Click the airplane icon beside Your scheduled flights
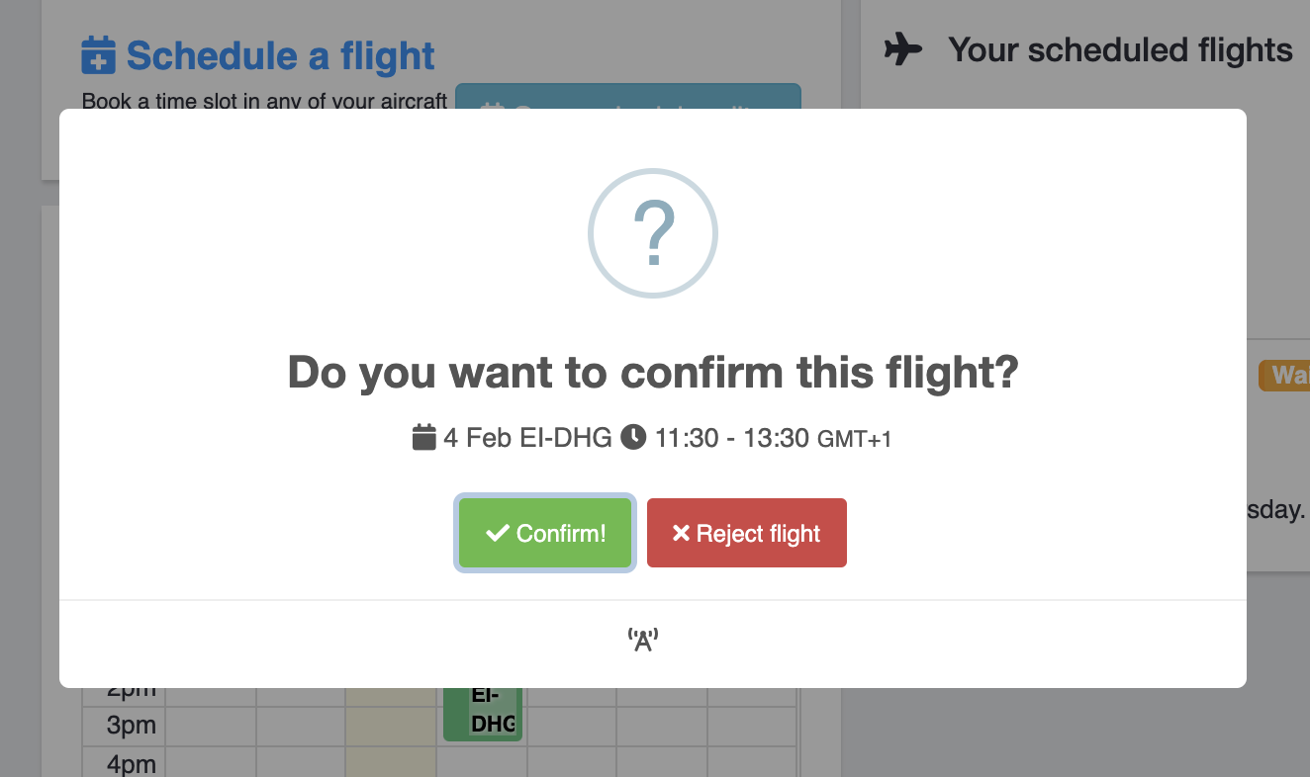This screenshot has height=777, width=1310. tap(902, 48)
